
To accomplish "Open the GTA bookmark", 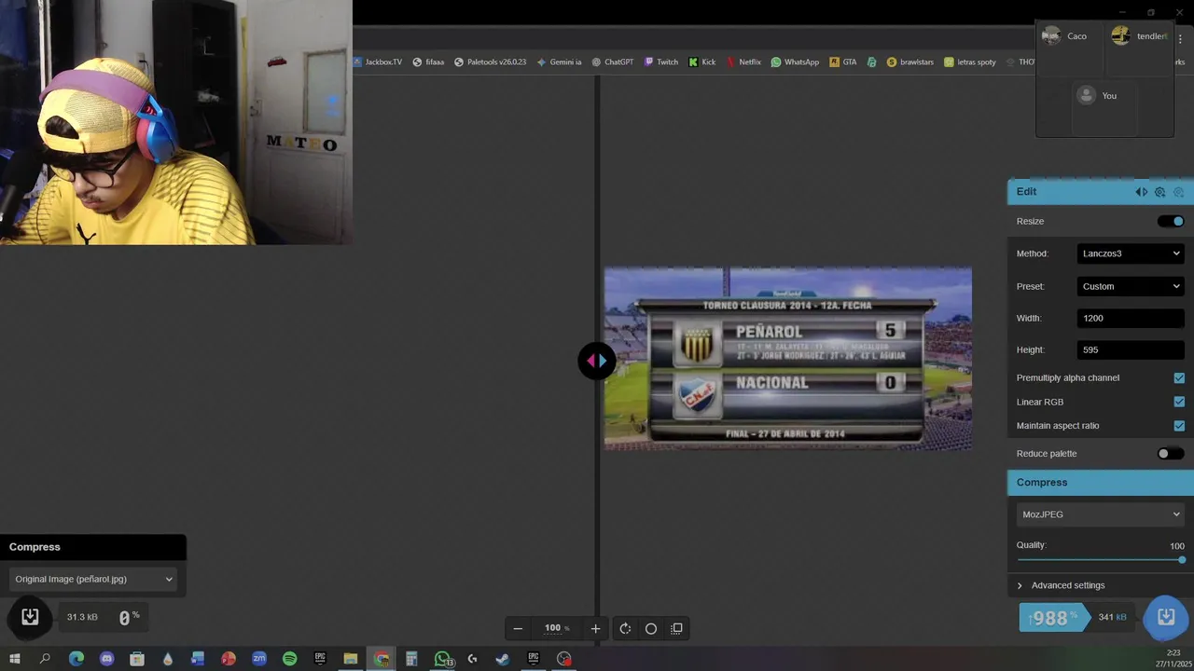I will coord(843,62).
